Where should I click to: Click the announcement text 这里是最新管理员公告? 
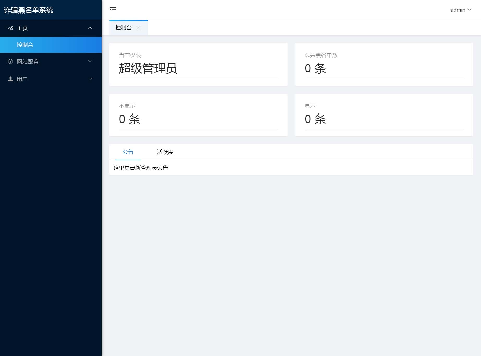click(x=141, y=168)
